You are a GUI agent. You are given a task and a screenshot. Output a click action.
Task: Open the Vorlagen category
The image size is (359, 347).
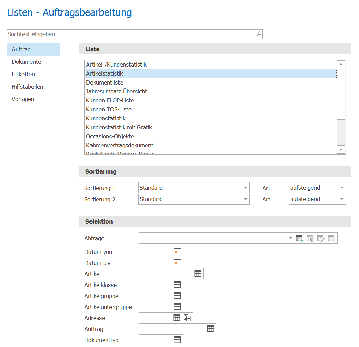(x=33, y=99)
